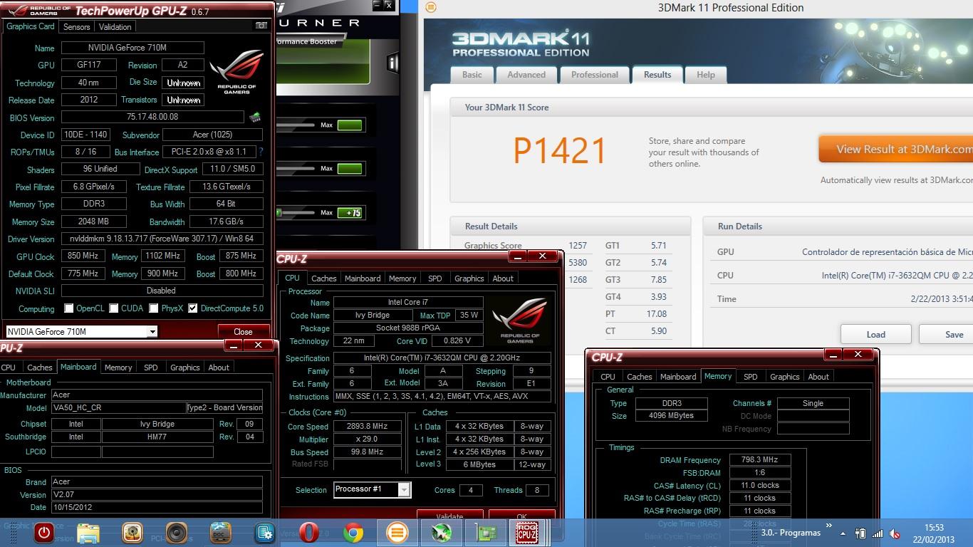
Task: Launch Google Chrome from the taskbar
Action: click(x=353, y=532)
